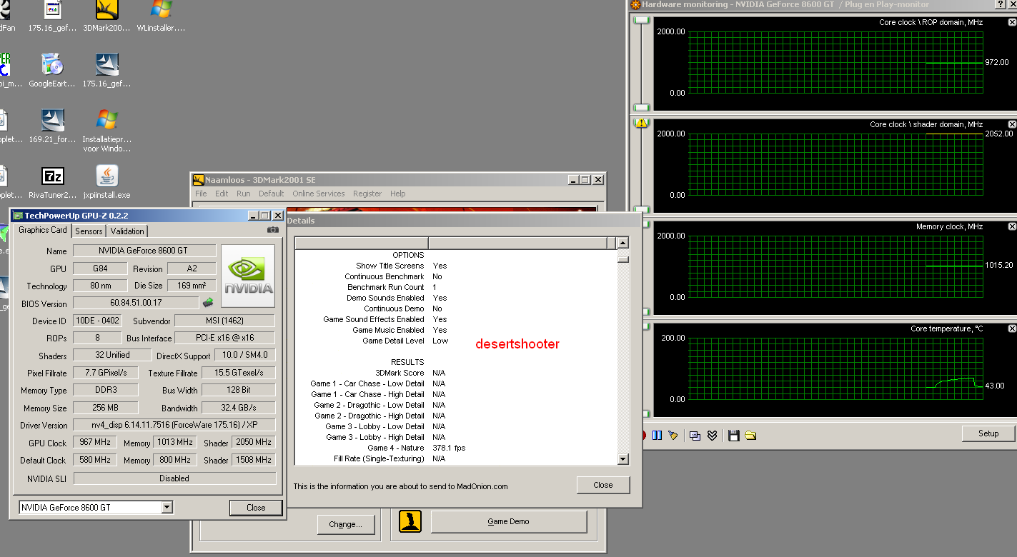Click upper range slider handle of ROP graph
The height and width of the screenshot is (557, 1017).
click(x=642, y=21)
